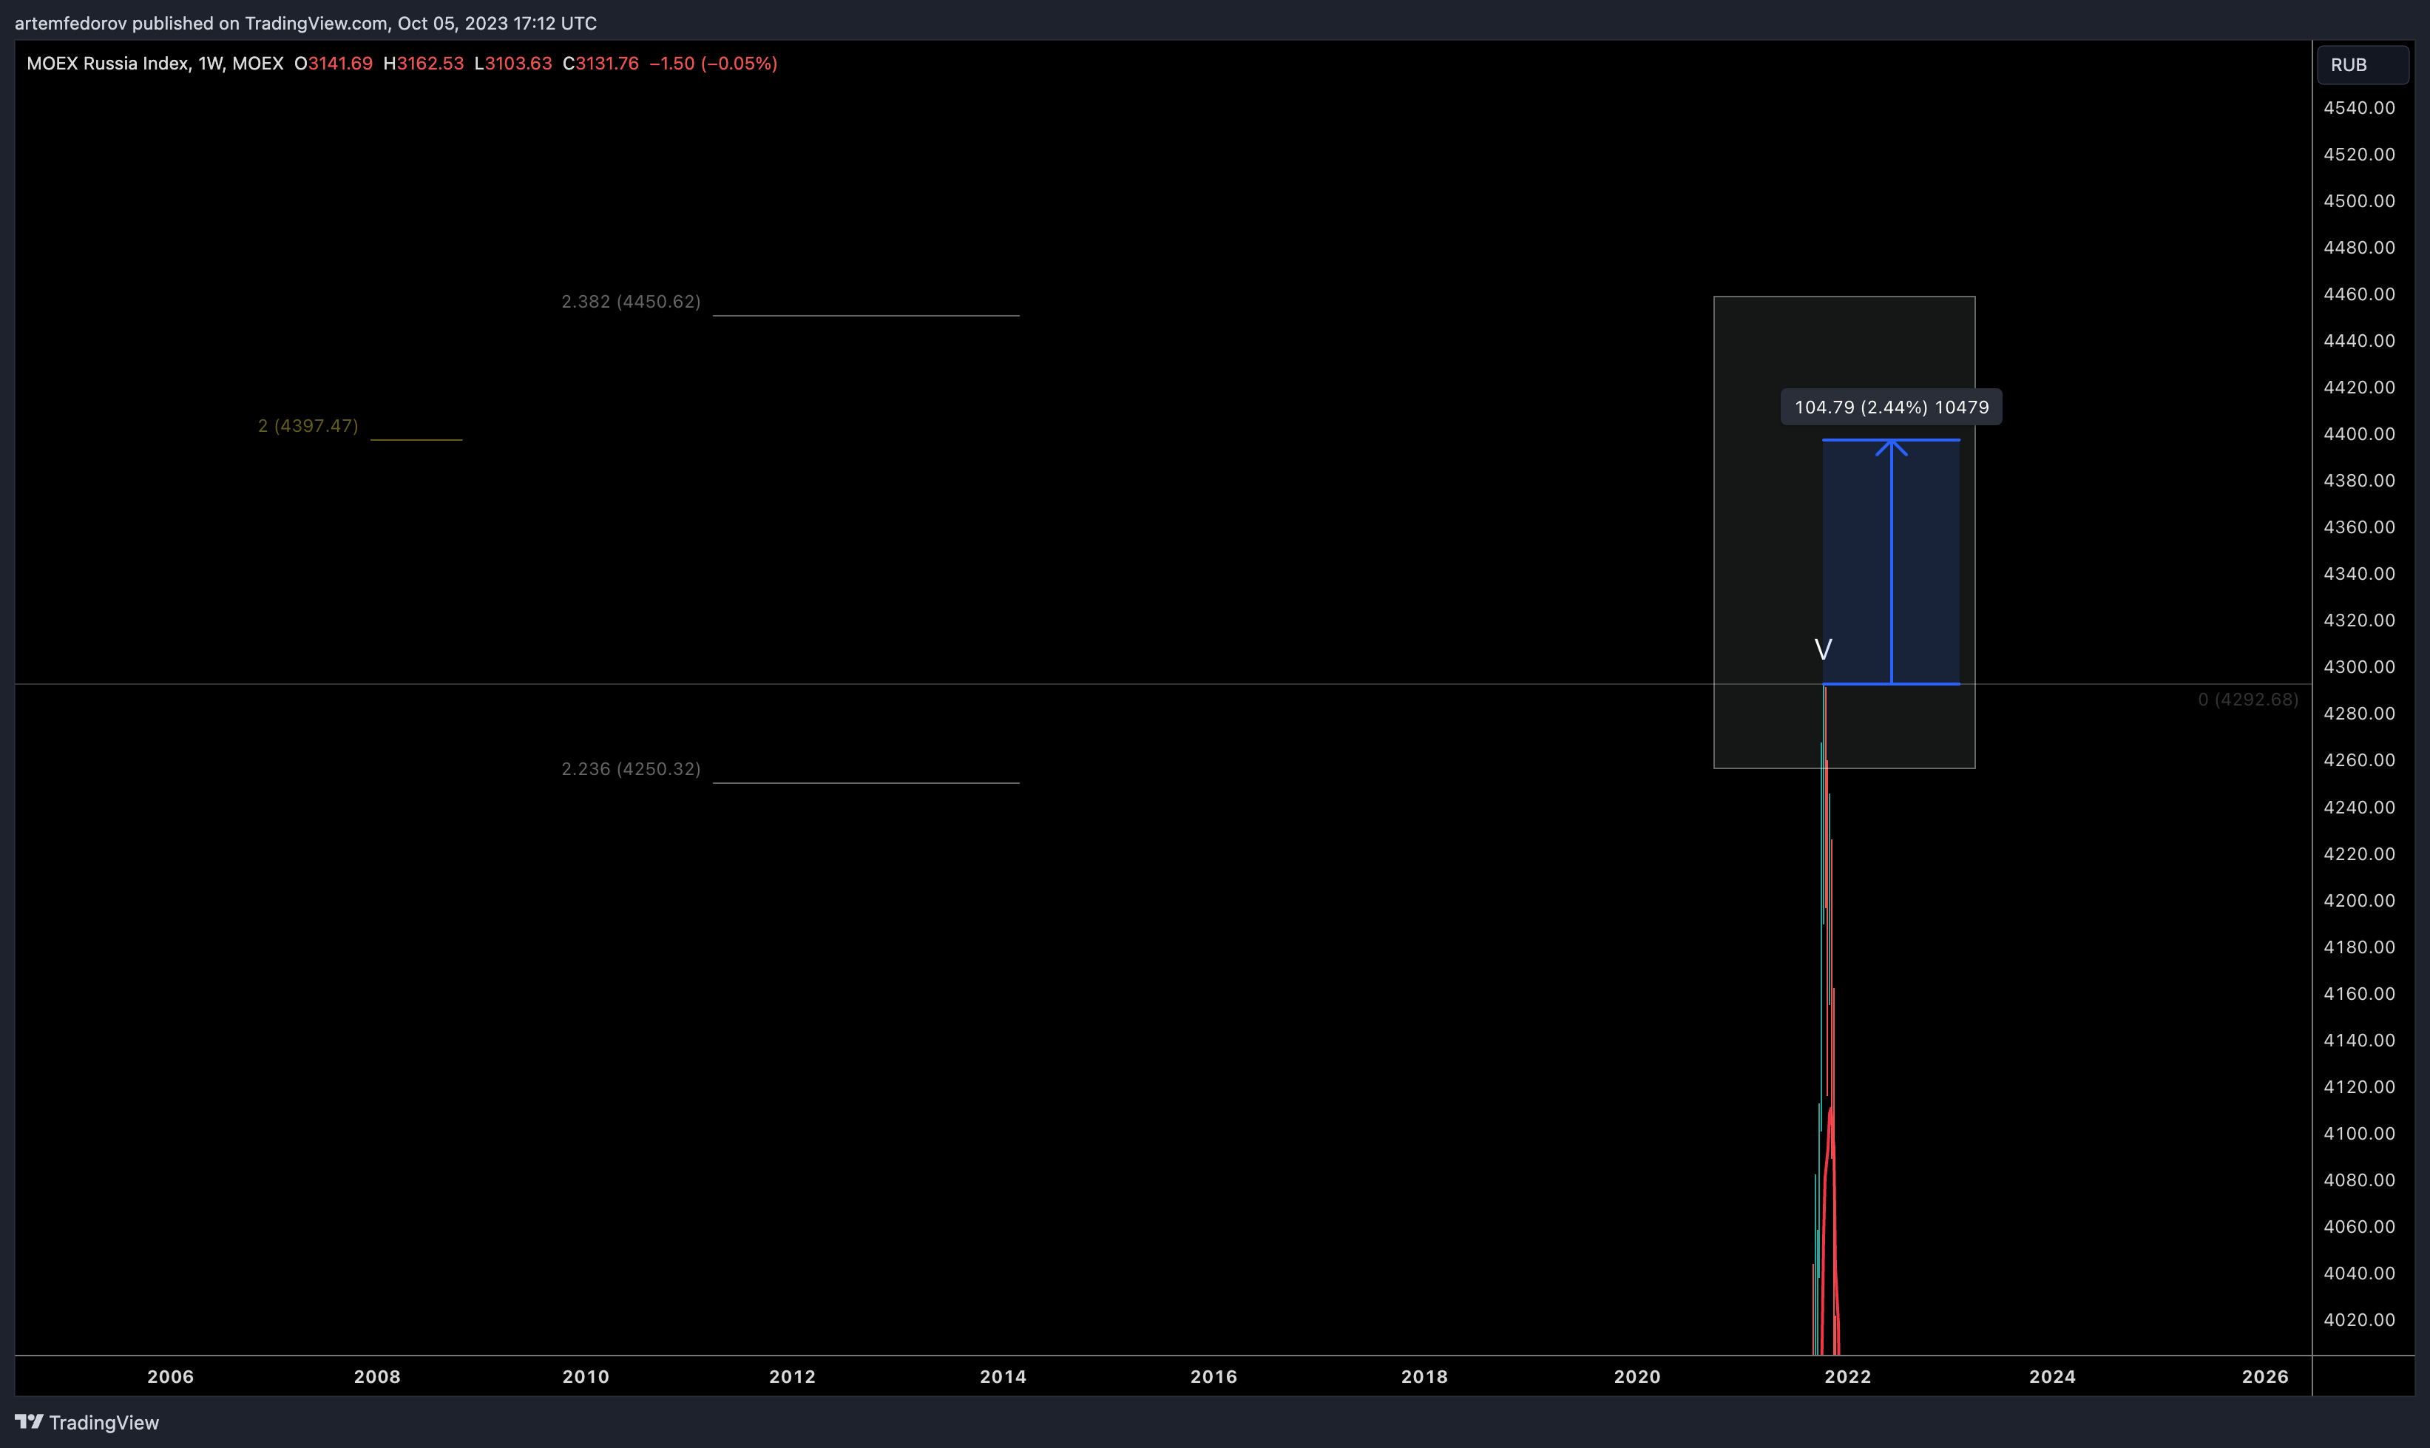Click the 2006 time axis label
Viewport: 2430px width, 1448px height.
click(x=171, y=1377)
